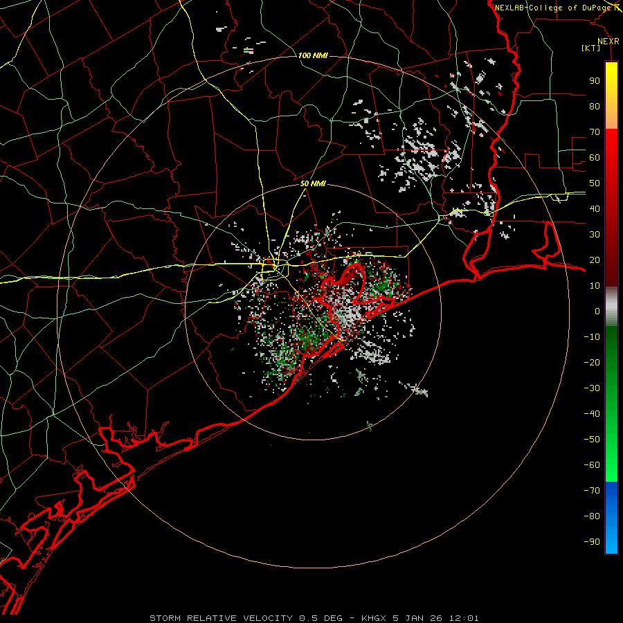The width and height of the screenshot is (623, 623).
Task: Click the -80 value on the velocity scale
Action: [x=592, y=516]
